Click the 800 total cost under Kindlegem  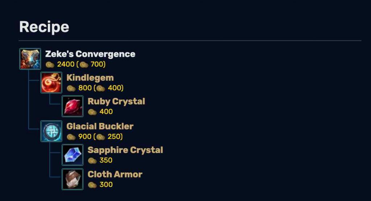85,88
